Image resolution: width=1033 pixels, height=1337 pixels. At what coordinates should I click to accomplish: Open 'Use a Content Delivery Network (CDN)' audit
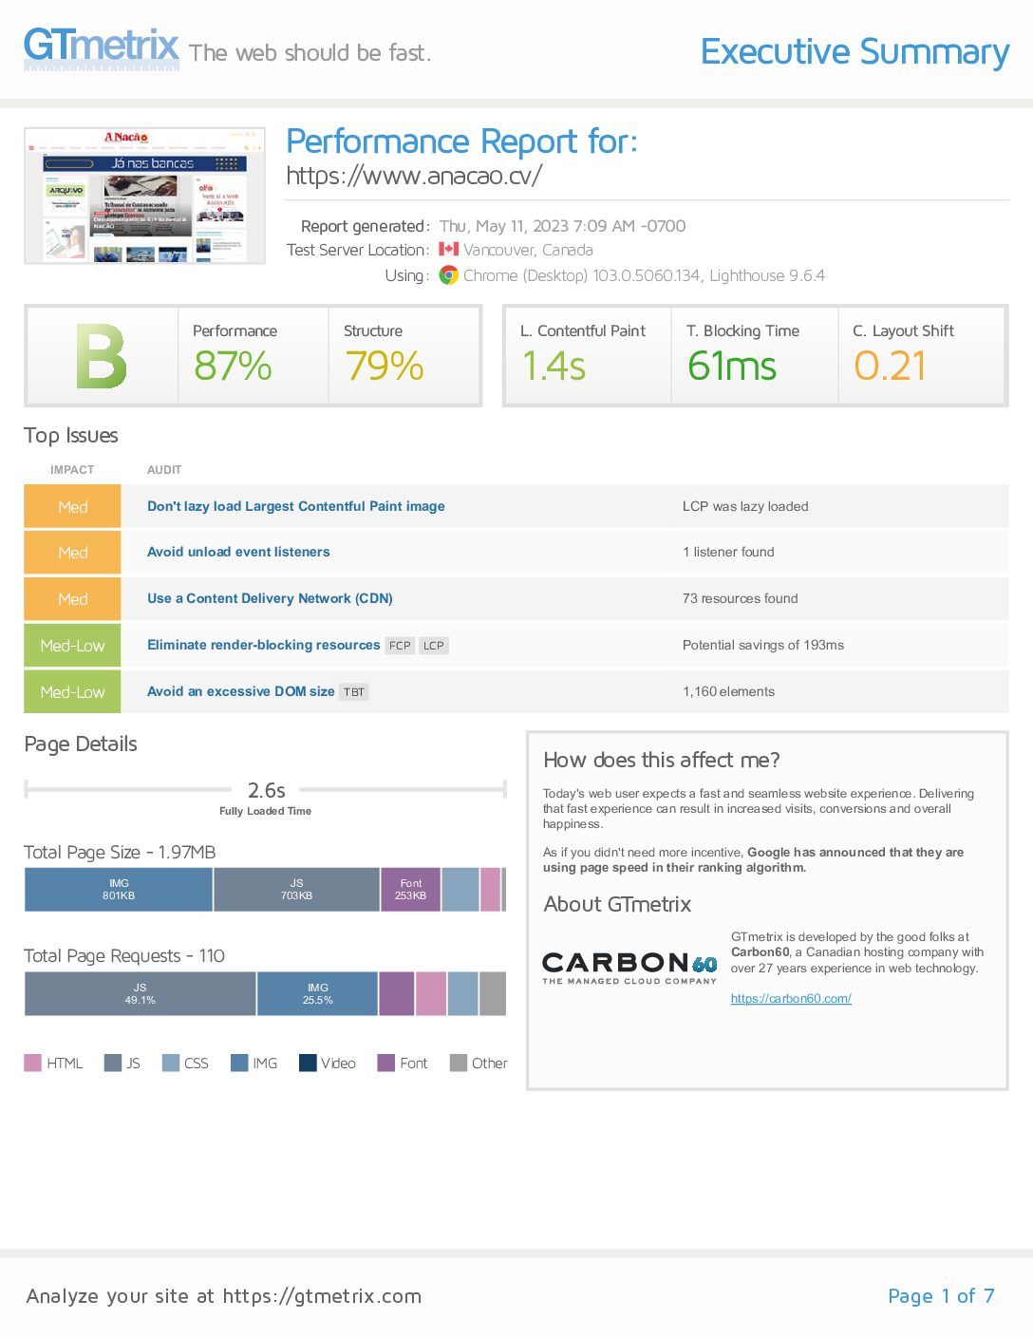point(270,598)
